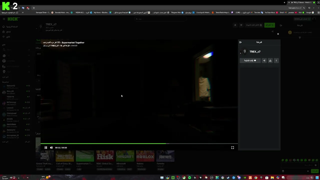The height and width of the screenshot is (180, 320).
Task: Open chat settings gear icon
Action: (308, 171)
